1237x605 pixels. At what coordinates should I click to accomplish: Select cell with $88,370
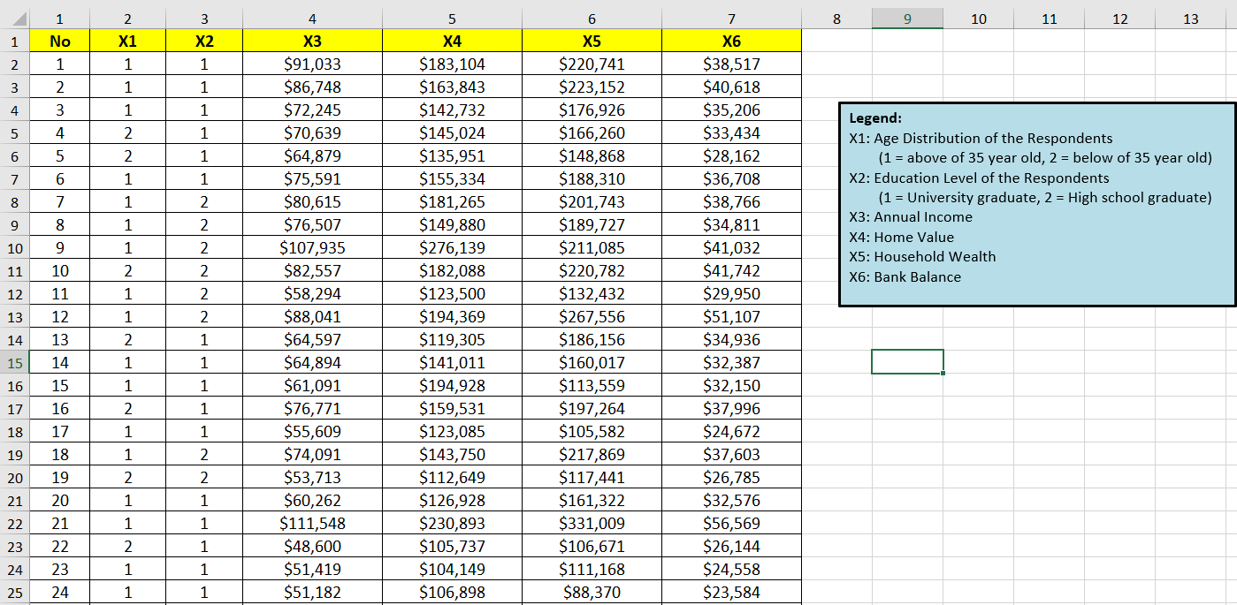point(592,592)
